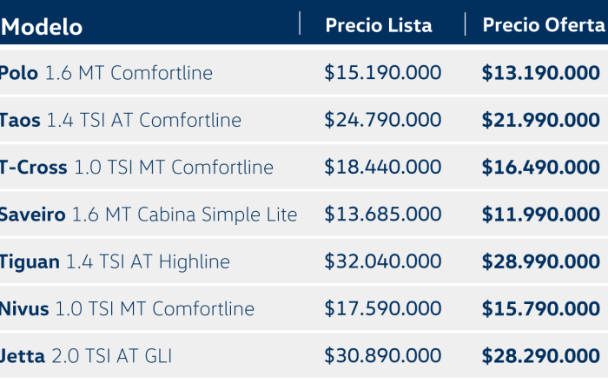
Task: Click the Taos offer price $21.990.000
Action: coord(541,120)
